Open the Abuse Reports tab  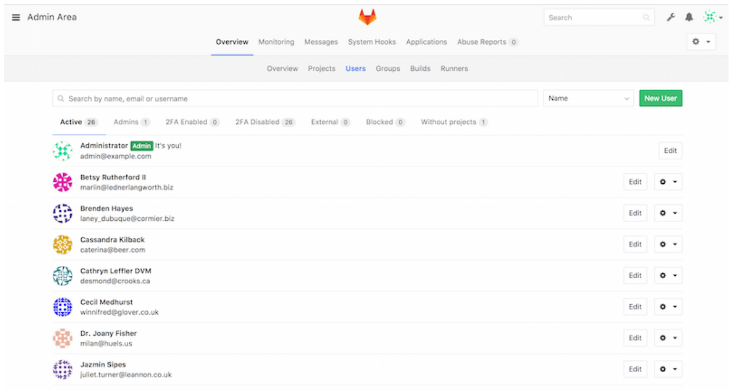point(487,42)
